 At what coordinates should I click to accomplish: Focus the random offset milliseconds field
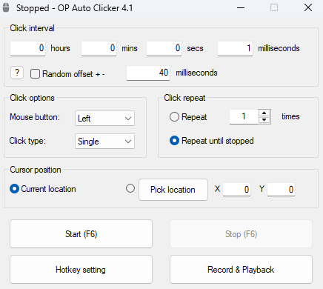coord(148,73)
